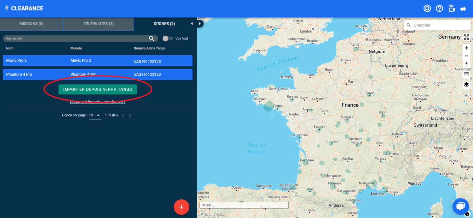
Task: Open the live video streaming icon
Action: pos(451,8)
